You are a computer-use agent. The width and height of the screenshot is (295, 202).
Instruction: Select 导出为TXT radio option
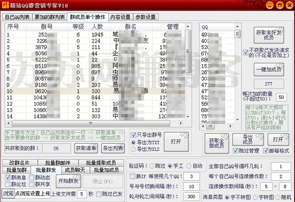coord(133,142)
